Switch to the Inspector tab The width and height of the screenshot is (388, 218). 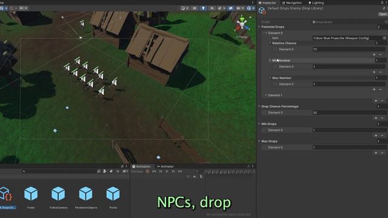click(267, 2)
